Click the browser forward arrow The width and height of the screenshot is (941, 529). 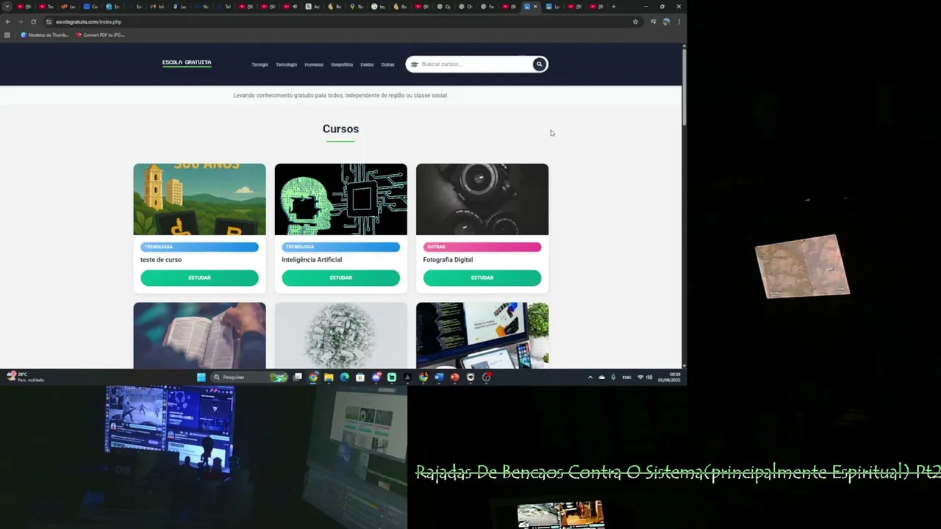[x=20, y=21]
